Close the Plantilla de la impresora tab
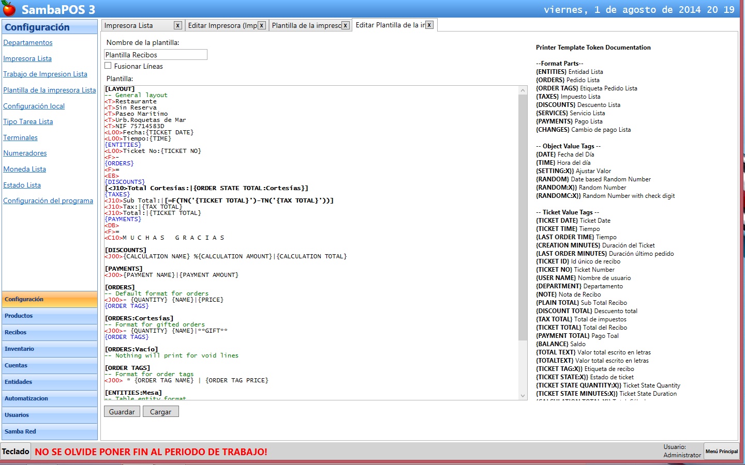 (x=345, y=25)
